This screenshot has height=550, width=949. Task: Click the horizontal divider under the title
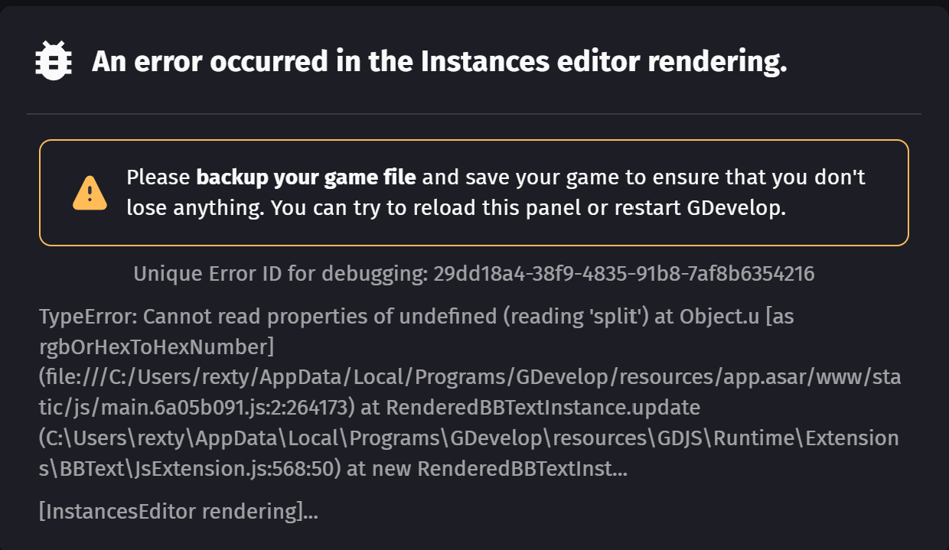(x=474, y=114)
